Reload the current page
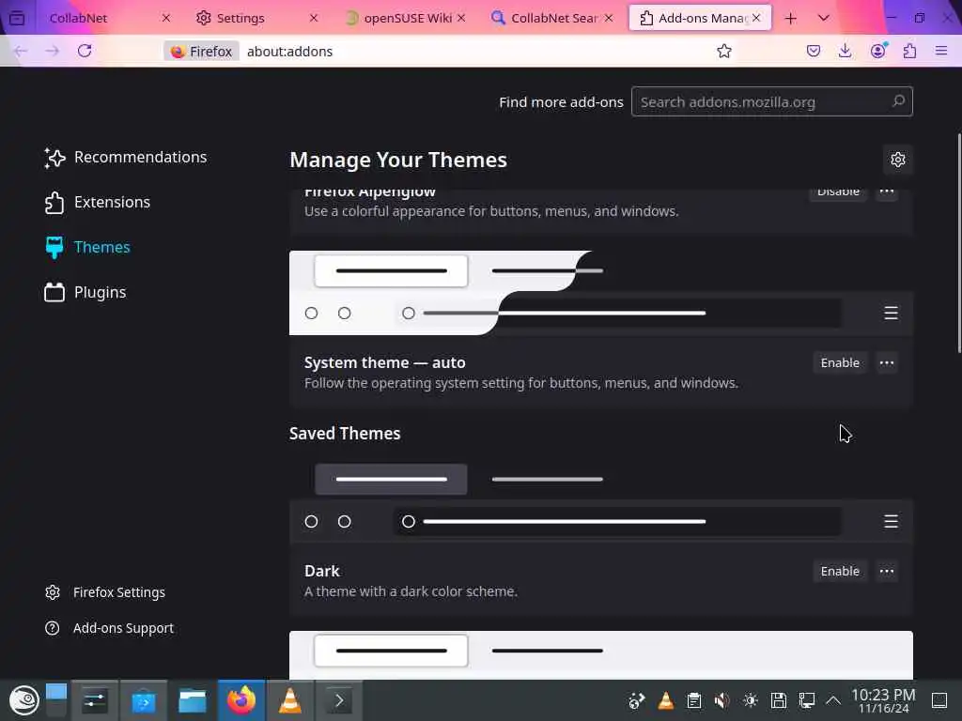 tap(85, 51)
